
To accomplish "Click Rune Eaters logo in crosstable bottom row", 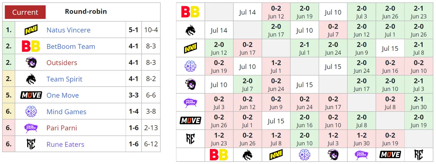I will [x=419, y=155].
